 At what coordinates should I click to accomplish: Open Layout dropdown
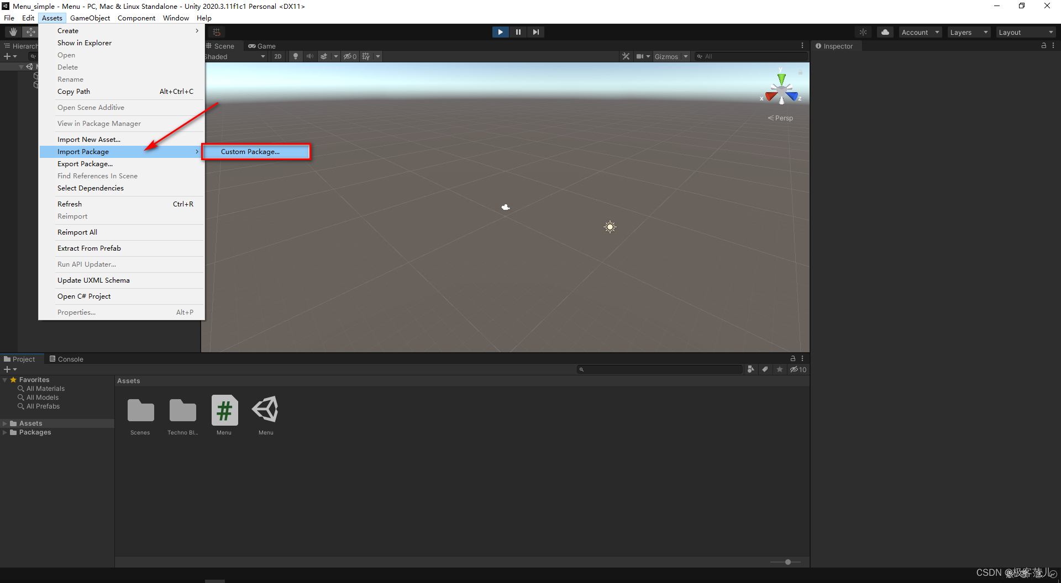pos(1026,32)
